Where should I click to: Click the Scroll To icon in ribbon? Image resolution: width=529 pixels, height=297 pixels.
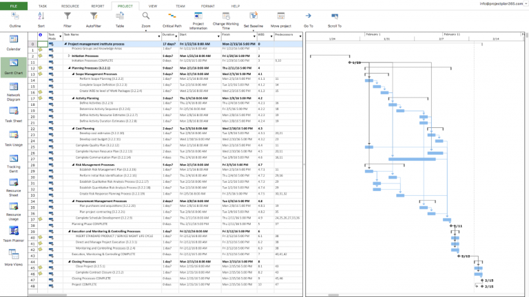[x=334, y=15]
